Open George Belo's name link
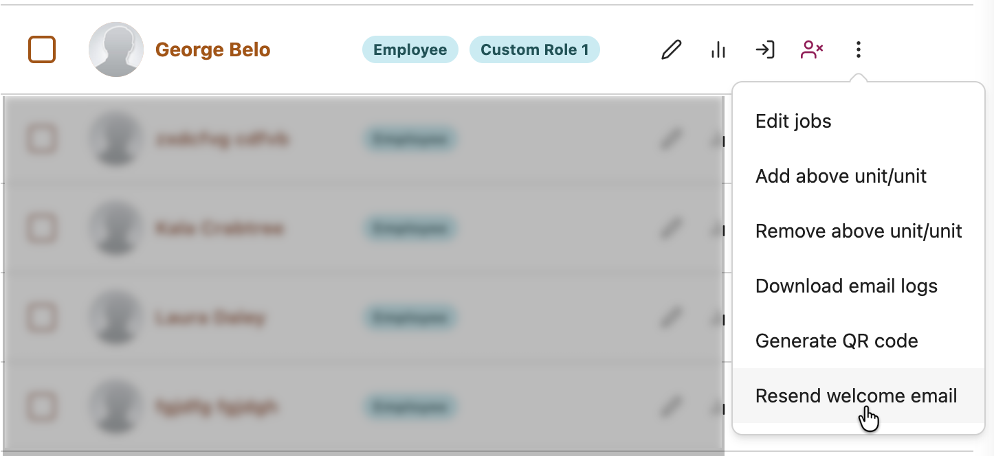 pyautogui.click(x=213, y=50)
